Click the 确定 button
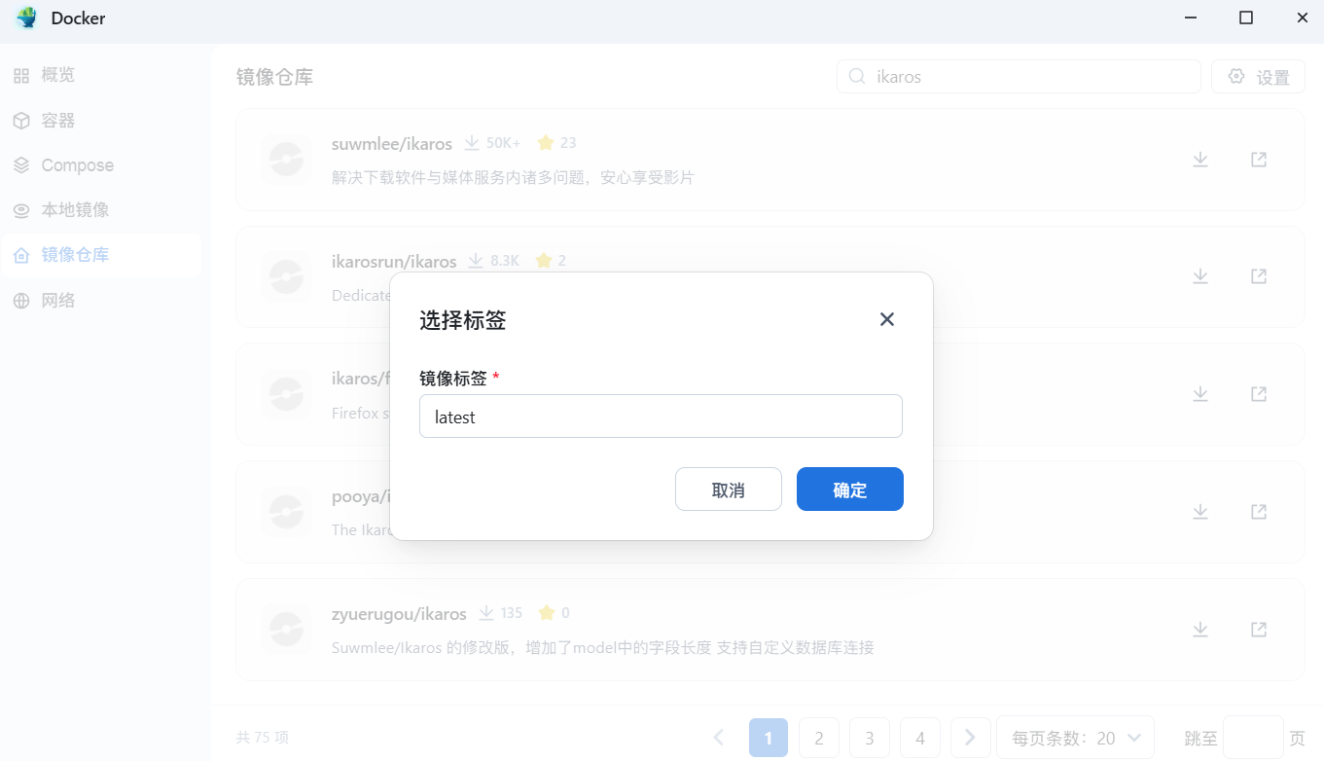1324x762 pixels. (x=849, y=490)
